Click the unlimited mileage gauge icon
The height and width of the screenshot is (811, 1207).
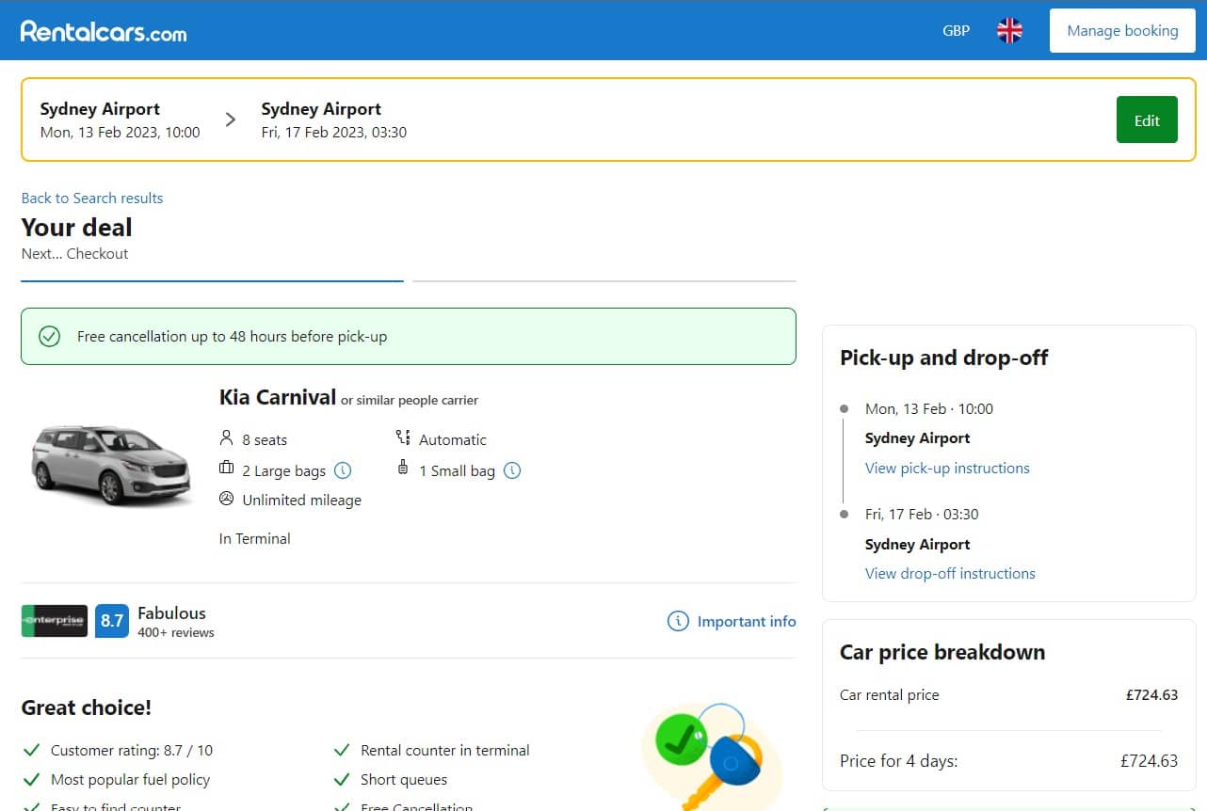pyautogui.click(x=226, y=499)
